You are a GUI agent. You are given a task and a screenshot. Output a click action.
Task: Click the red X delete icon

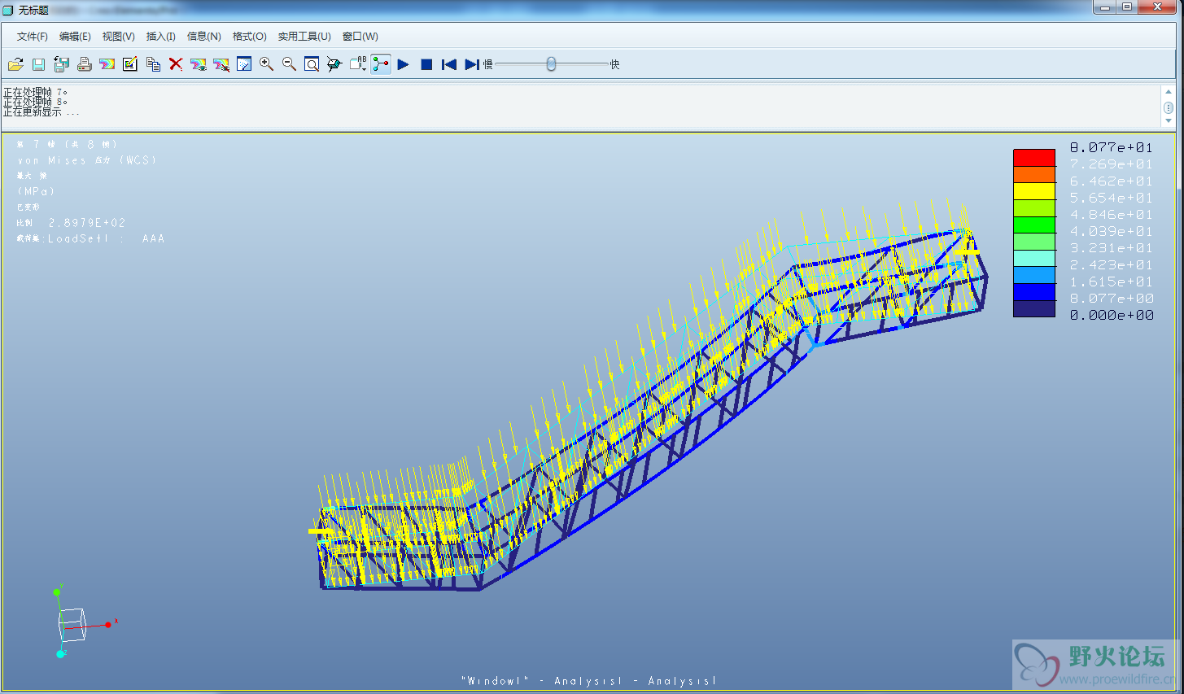(176, 64)
